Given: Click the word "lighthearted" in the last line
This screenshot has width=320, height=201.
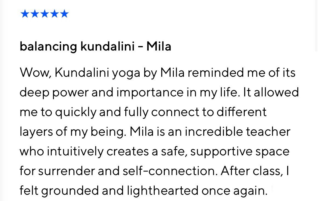Looking at the screenshot, I should click(163, 191).
